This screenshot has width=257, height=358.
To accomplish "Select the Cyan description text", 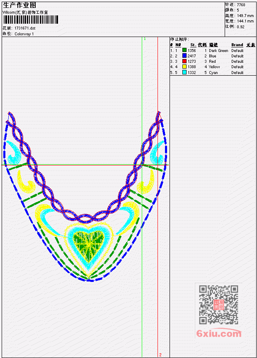I will point(213,73).
